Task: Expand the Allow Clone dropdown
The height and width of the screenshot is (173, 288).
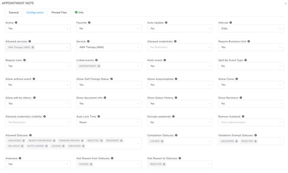Action: click(251, 85)
